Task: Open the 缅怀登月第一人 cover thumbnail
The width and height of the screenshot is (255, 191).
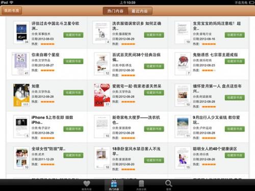Action: pos(183,95)
